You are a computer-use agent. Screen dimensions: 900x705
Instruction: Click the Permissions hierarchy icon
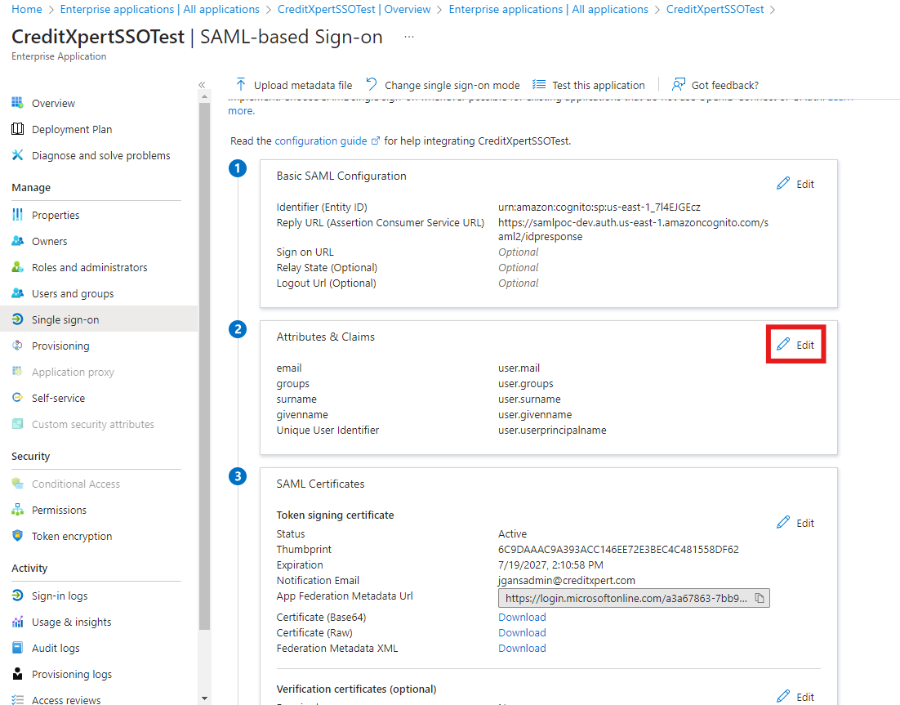[x=18, y=510]
